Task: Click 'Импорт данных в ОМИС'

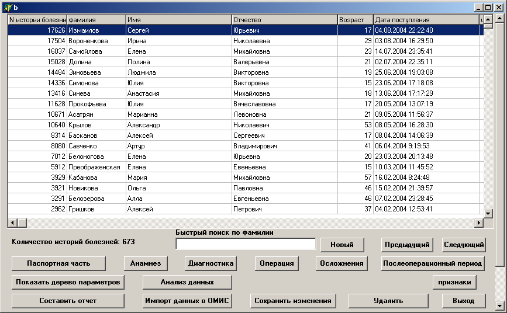Action: point(187,301)
